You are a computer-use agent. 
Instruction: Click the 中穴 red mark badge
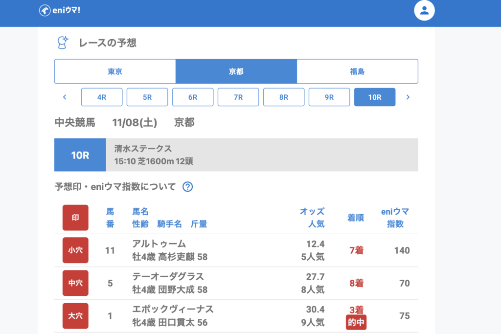coord(75,283)
